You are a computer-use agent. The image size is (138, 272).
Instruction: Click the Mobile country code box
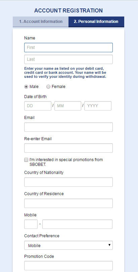point(31,224)
